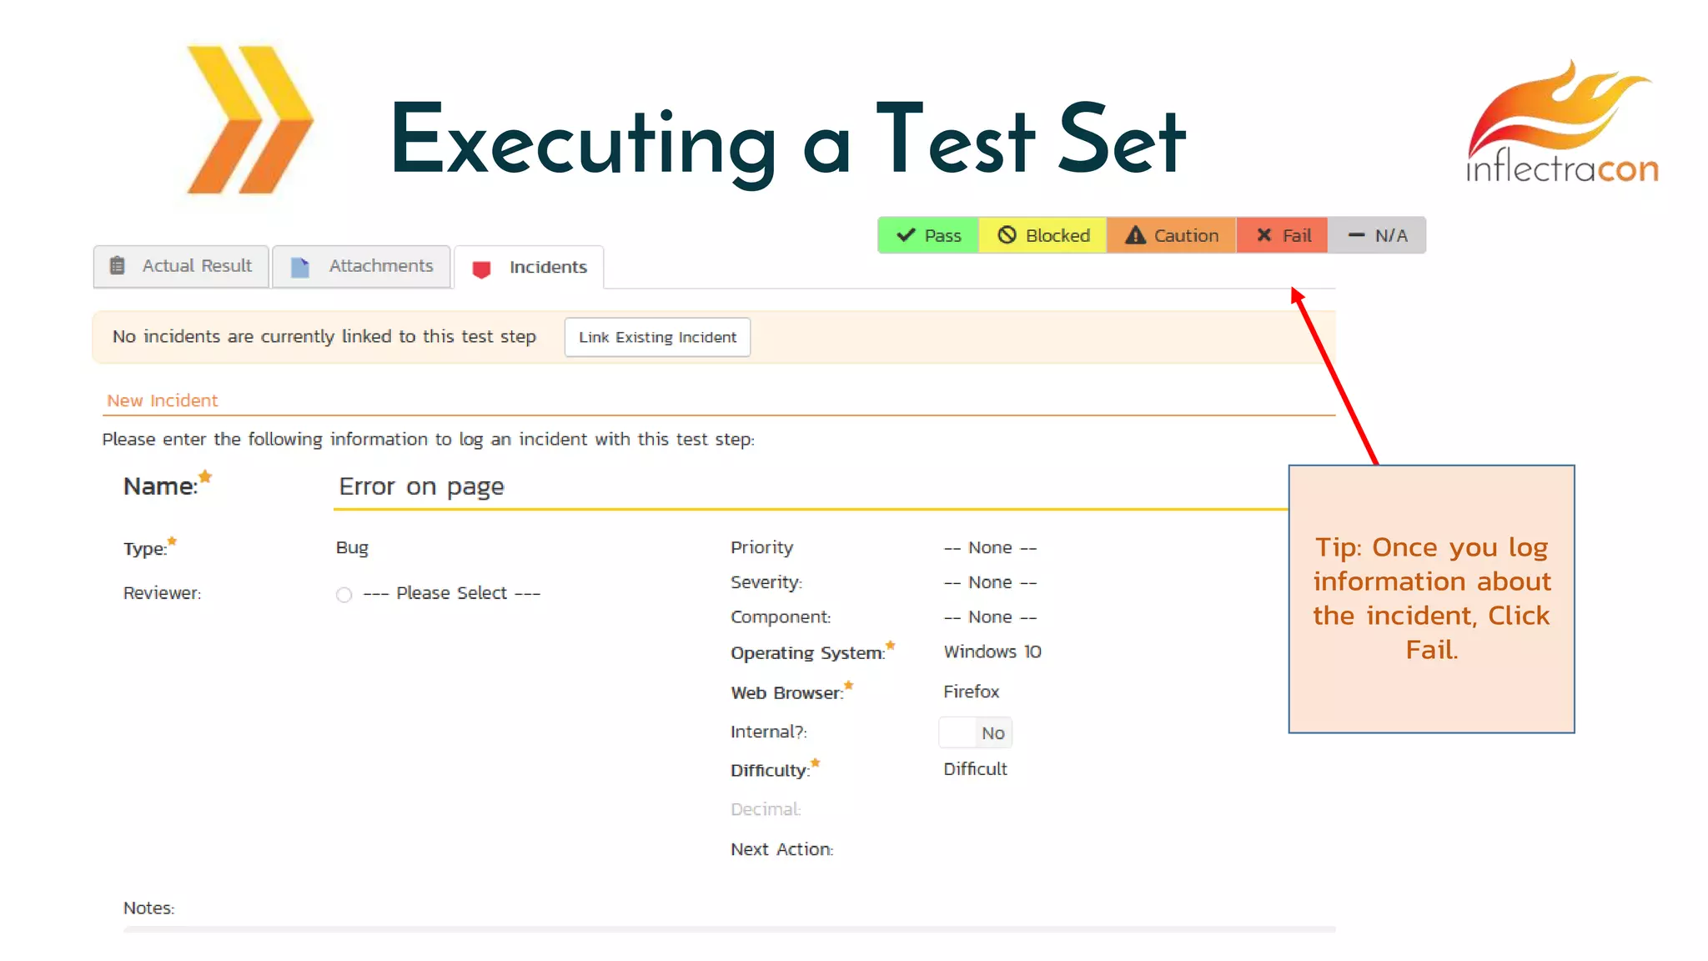1708x961 pixels.
Task: Select the Reviewer radio button
Action: pyautogui.click(x=344, y=595)
